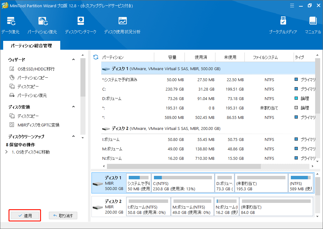Launch ディスクベンチマーク from the toolbar
323x229 pixels.
81,25
